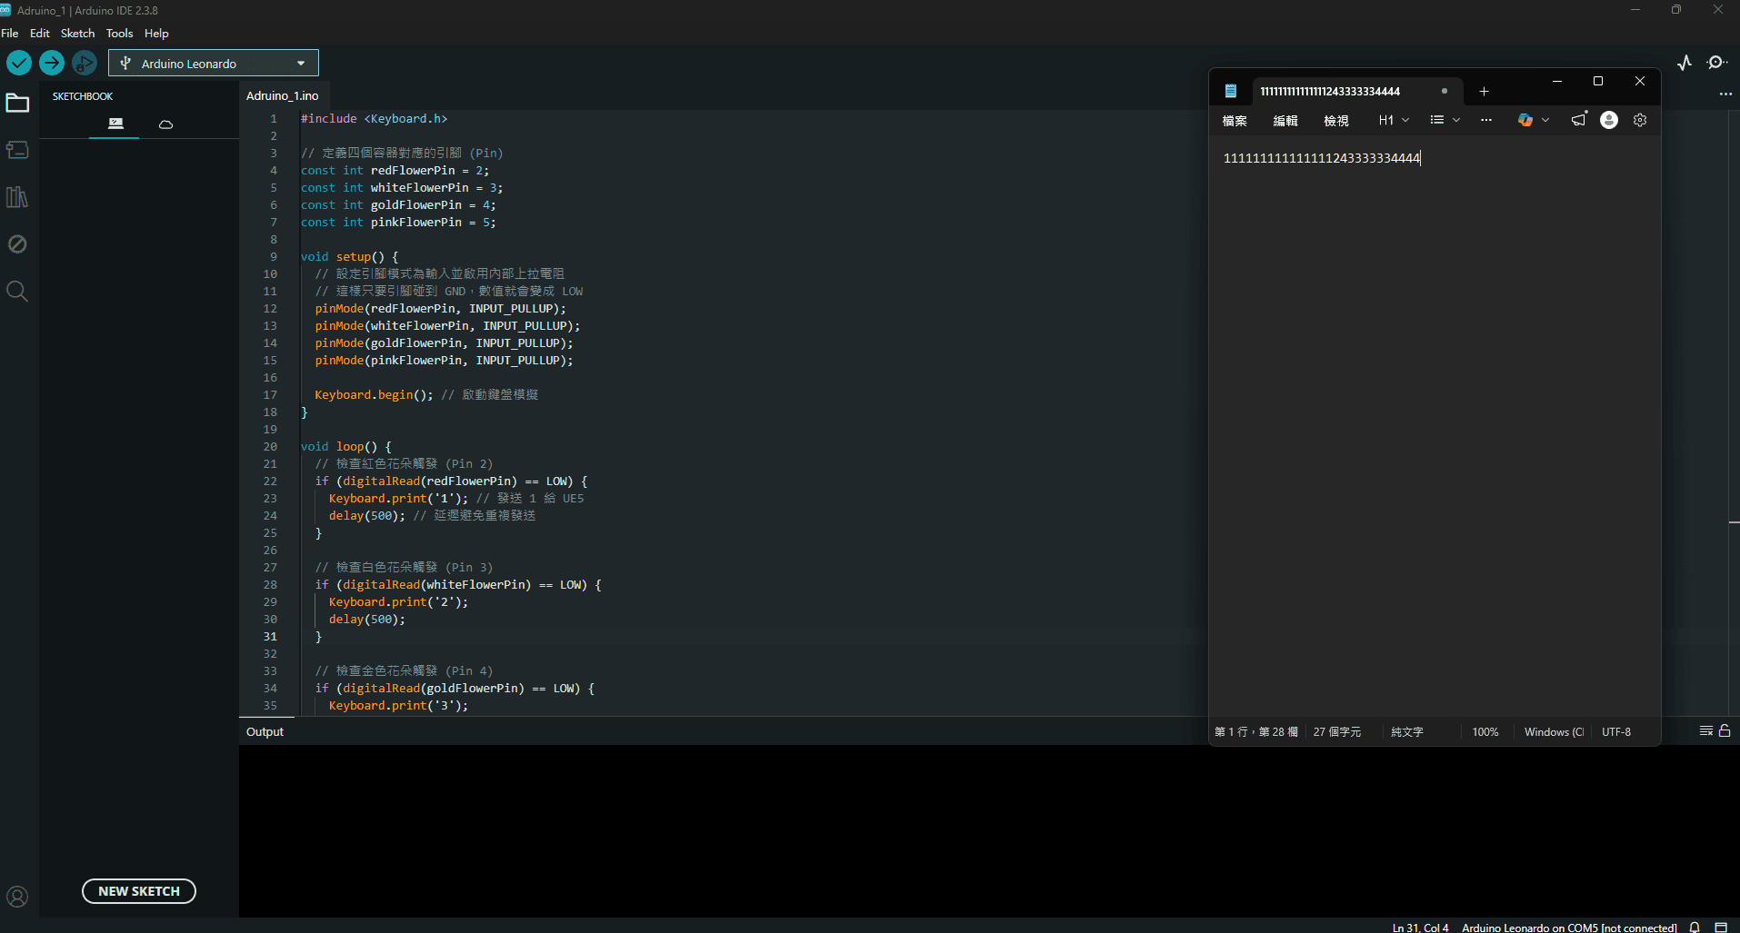Open the Help menu
The image size is (1740, 933).
156,33
